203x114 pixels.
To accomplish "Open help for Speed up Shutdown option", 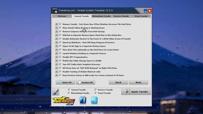I will click(56, 42).
